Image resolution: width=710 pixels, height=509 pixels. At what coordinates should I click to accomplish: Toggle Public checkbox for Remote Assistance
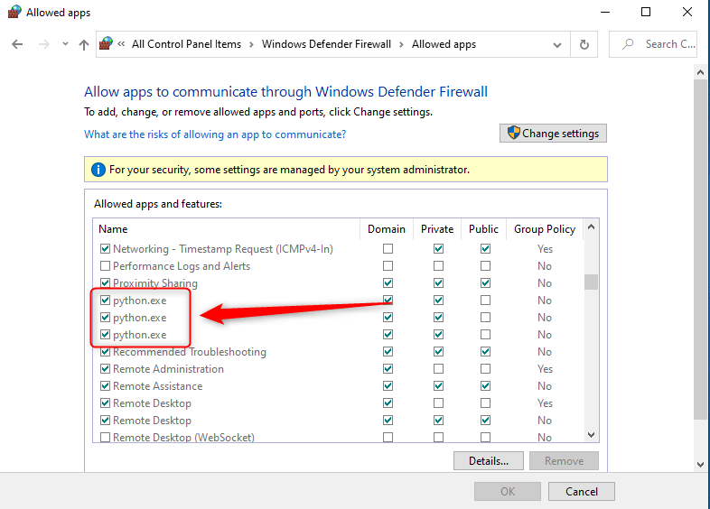click(x=485, y=386)
